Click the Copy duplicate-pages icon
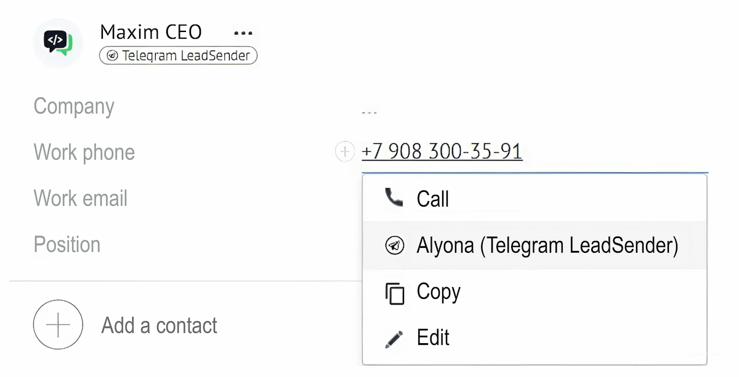739x377 pixels. (x=394, y=293)
